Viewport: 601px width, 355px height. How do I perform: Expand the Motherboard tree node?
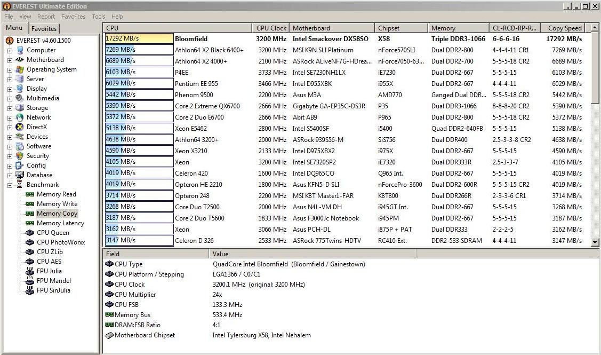click(10, 60)
